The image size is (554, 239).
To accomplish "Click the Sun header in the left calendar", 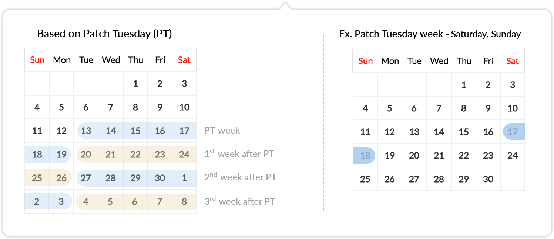I will click(37, 60).
